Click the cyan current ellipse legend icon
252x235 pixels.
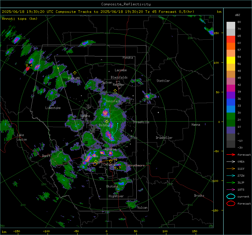tap(231, 196)
